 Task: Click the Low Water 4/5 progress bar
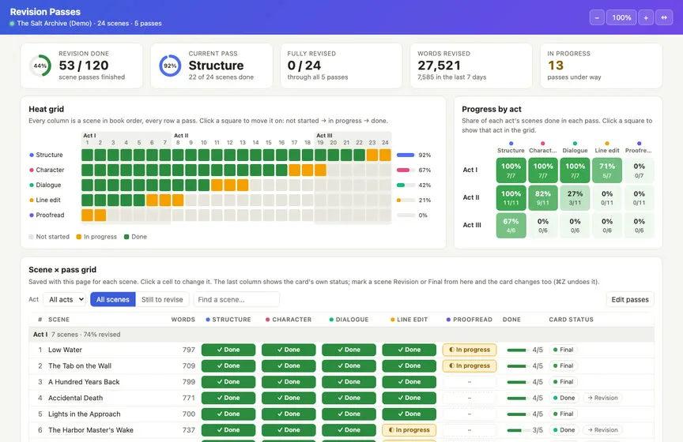pos(517,350)
